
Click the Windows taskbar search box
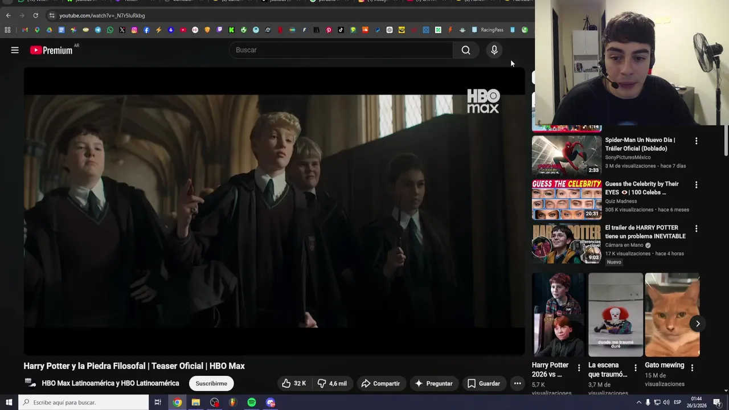click(83, 402)
